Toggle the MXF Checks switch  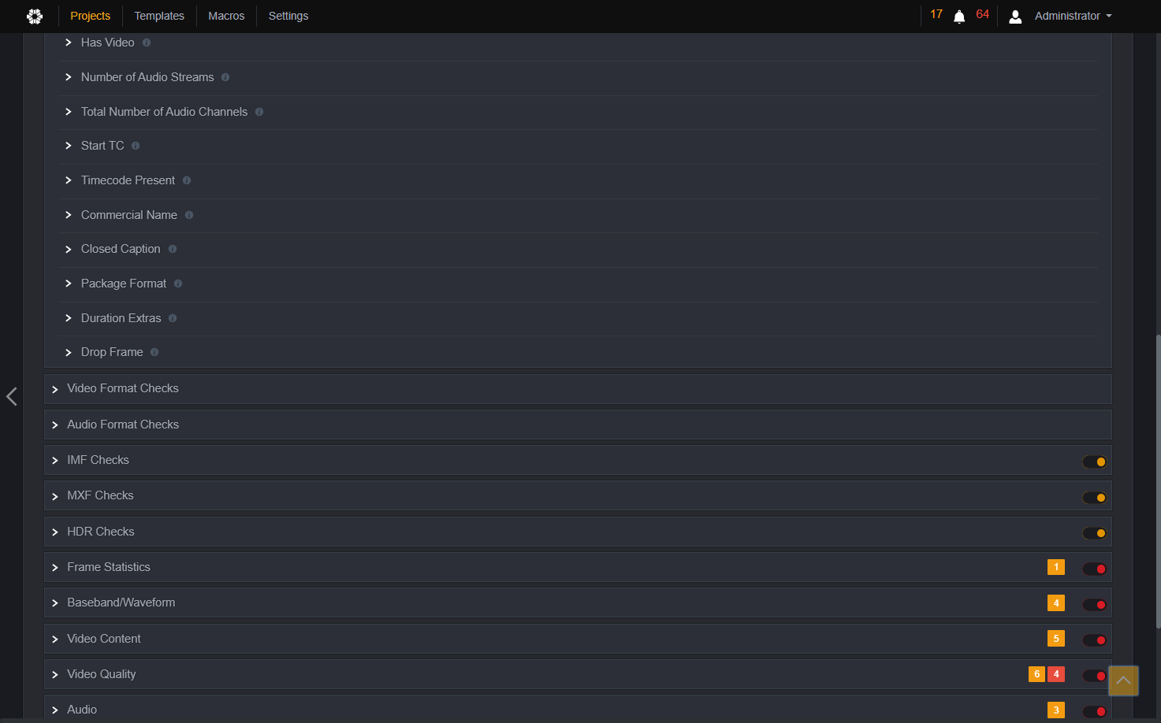[x=1095, y=498]
